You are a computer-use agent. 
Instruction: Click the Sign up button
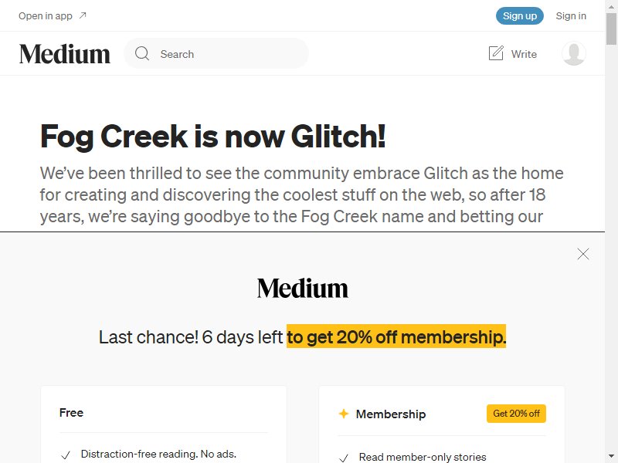(519, 15)
